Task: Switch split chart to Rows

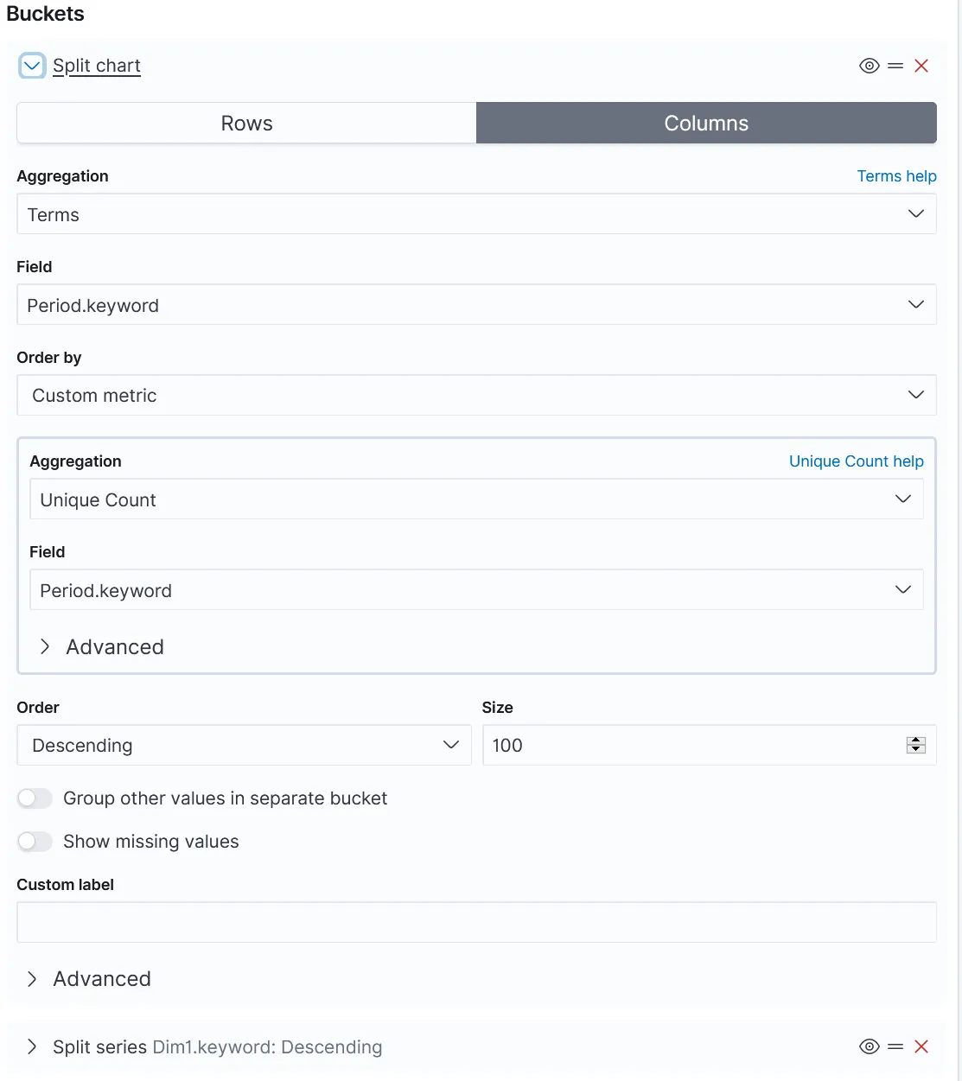Action: pyautogui.click(x=247, y=123)
